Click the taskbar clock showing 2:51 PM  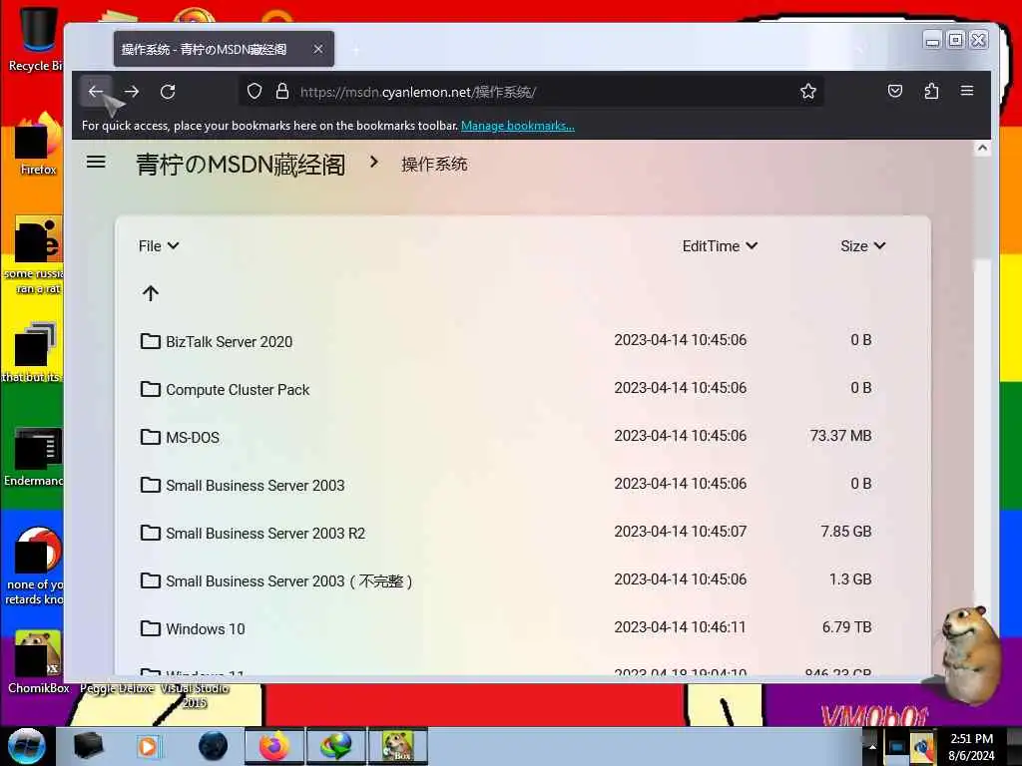coord(971,747)
